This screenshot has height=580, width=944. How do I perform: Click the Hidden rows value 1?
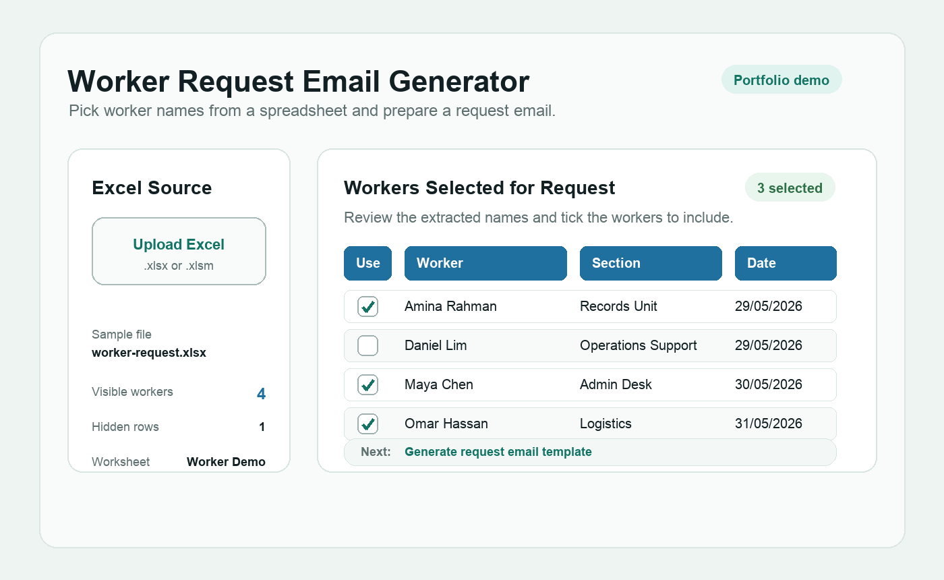pos(262,427)
